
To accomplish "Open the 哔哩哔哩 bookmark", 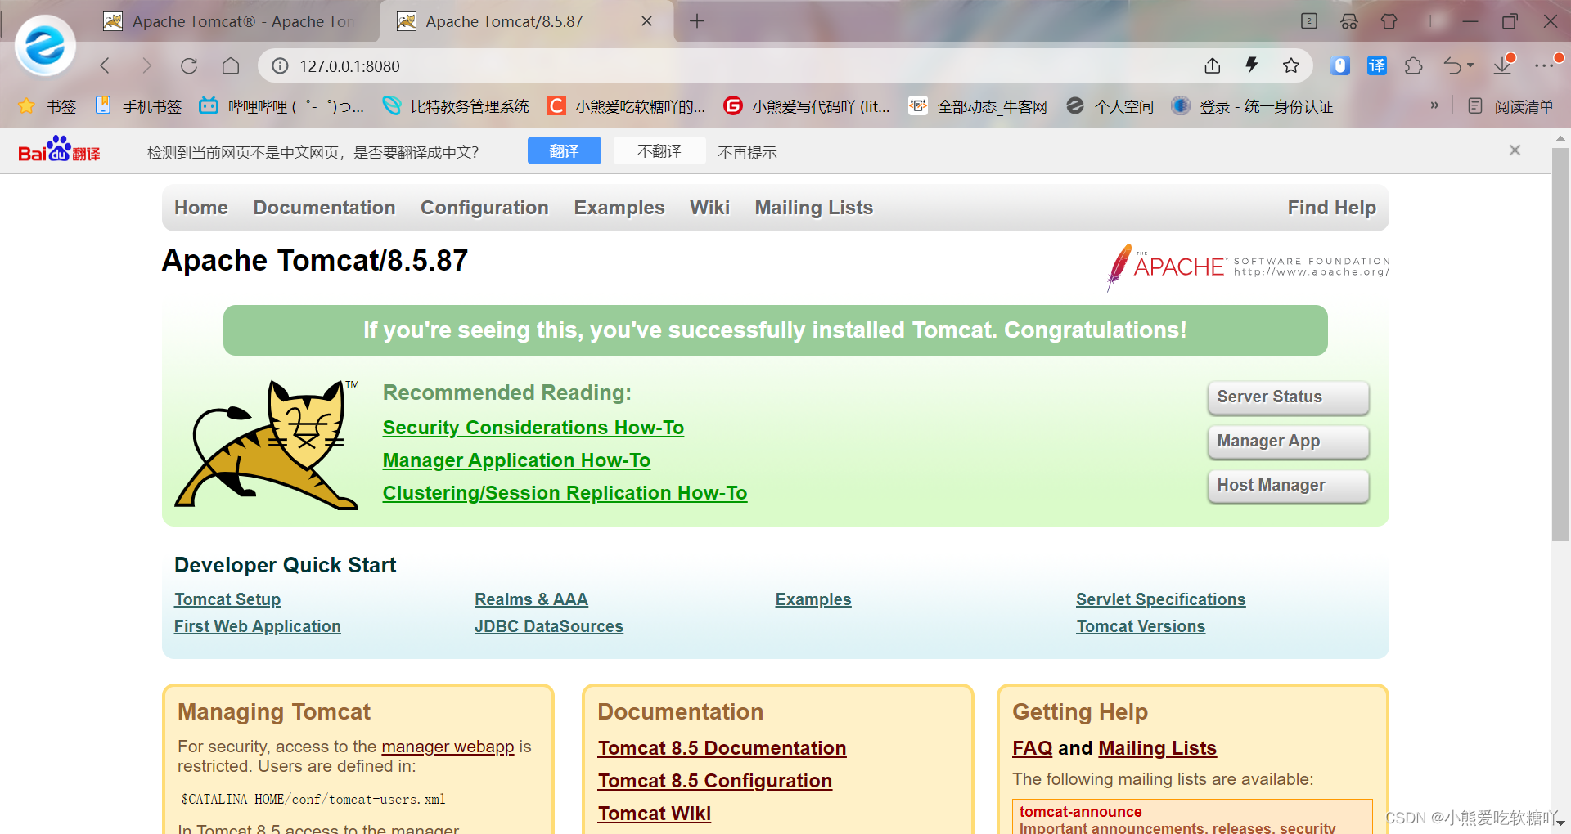I will [282, 106].
